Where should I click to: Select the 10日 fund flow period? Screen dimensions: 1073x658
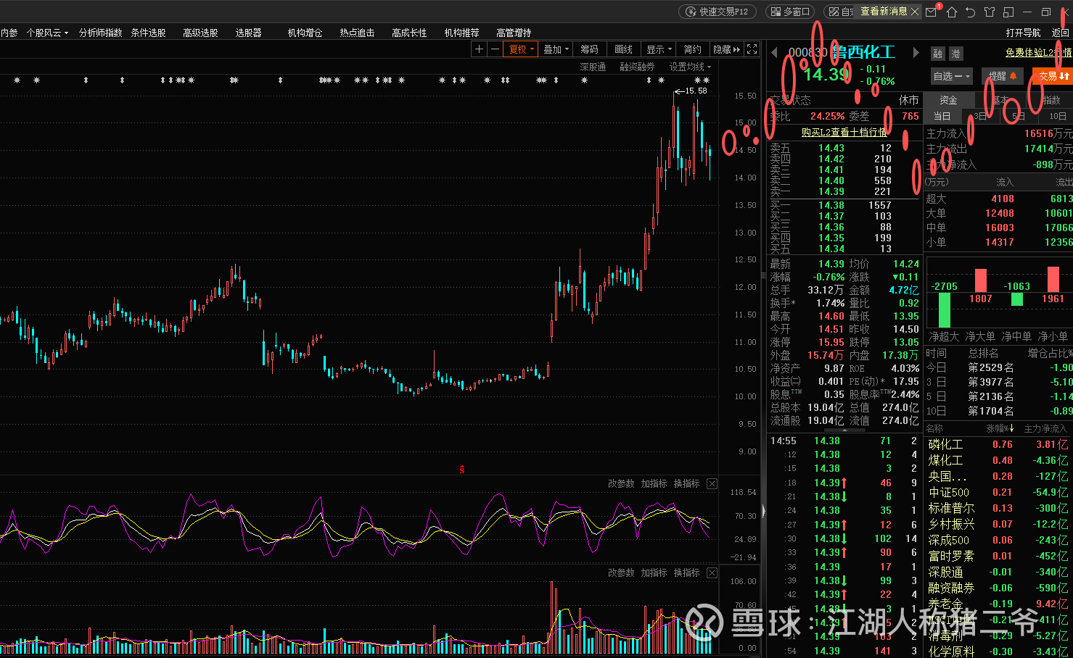click(1057, 116)
